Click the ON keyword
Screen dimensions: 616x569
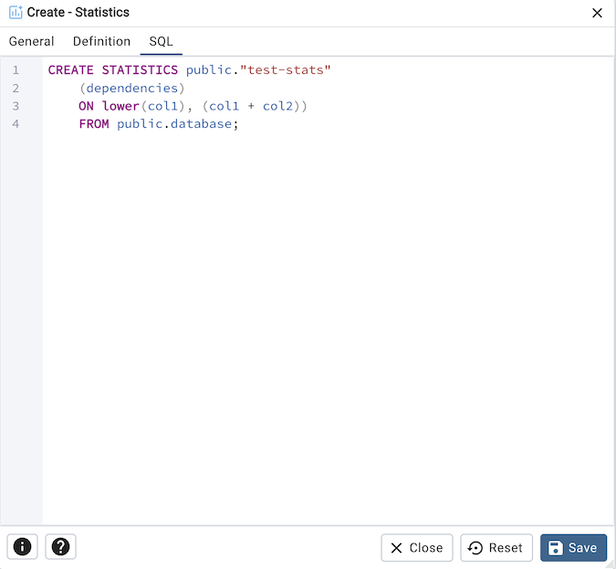[86, 106]
